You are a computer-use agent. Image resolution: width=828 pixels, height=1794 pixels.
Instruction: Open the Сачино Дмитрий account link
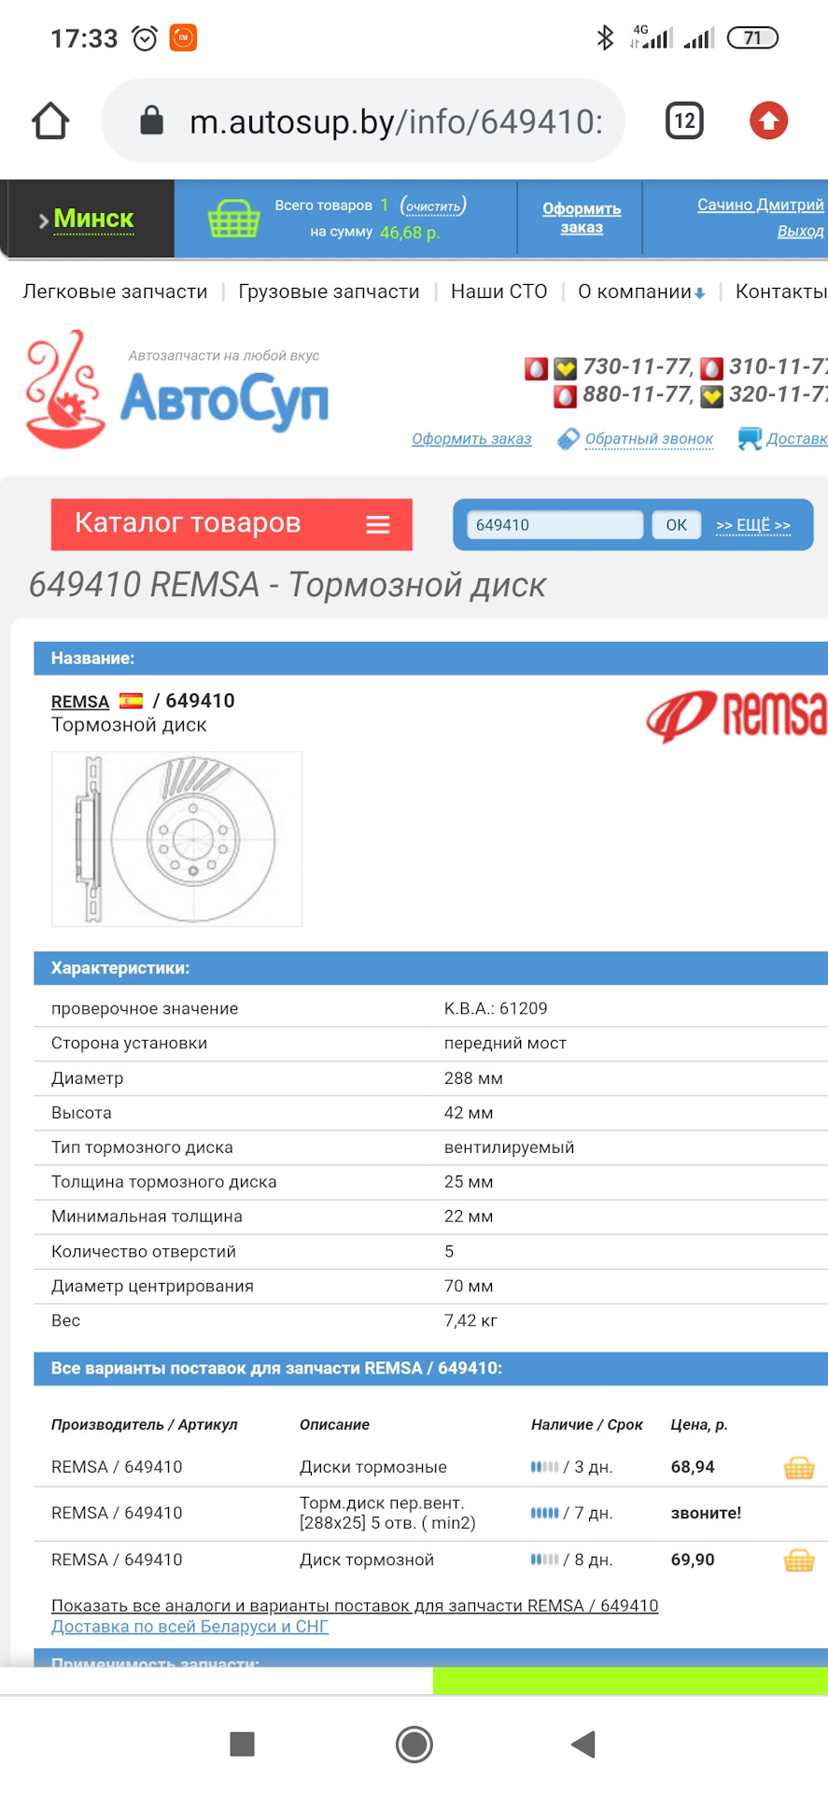click(761, 205)
